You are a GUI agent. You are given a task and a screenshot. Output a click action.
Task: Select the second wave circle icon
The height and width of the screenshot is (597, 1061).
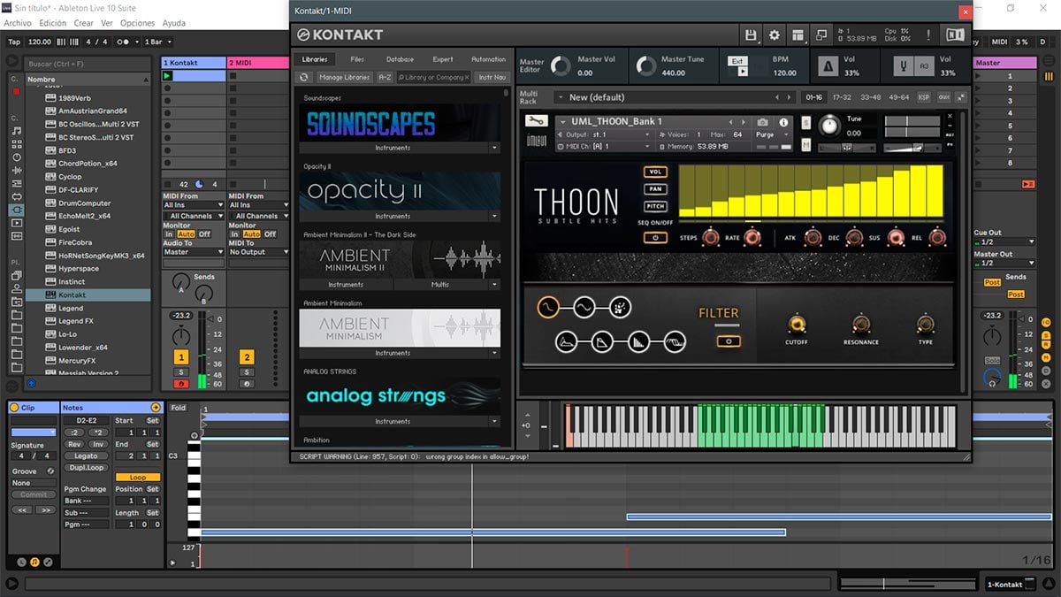coord(584,308)
